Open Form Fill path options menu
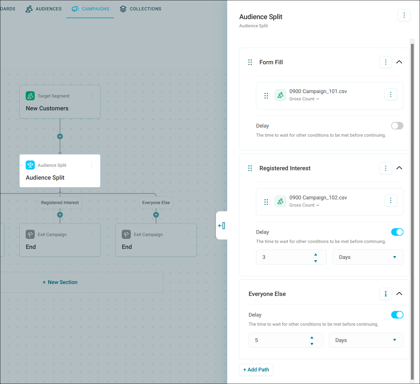The width and height of the screenshot is (420, 384). coord(386,62)
